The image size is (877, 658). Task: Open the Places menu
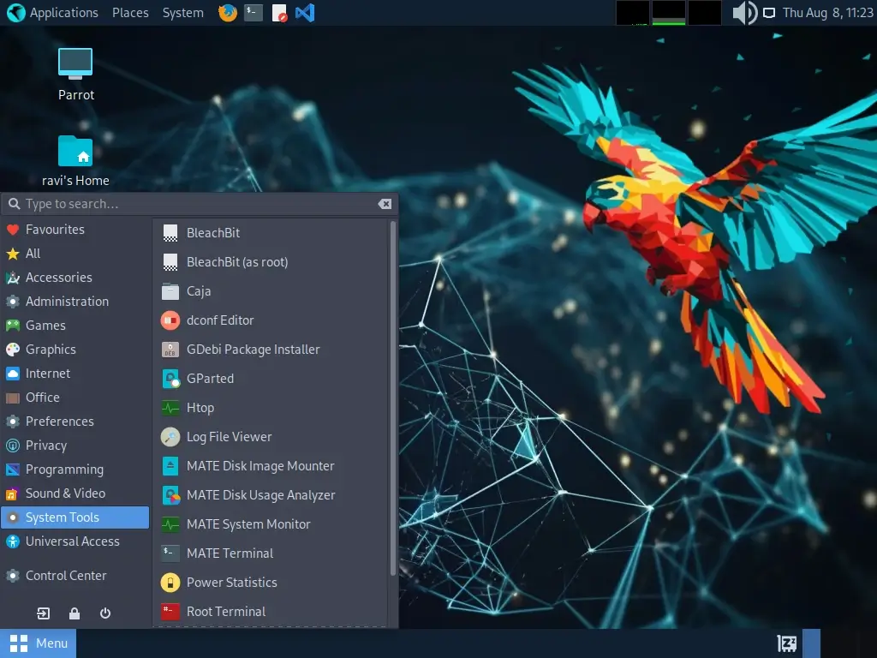(x=130, y=12)
